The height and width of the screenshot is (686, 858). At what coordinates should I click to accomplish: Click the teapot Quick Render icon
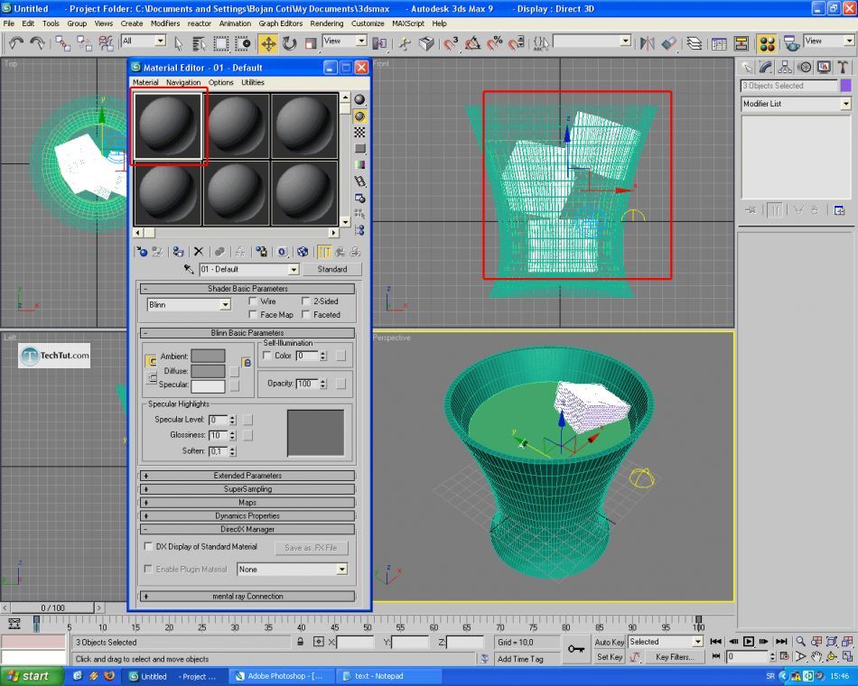point(790,43)
